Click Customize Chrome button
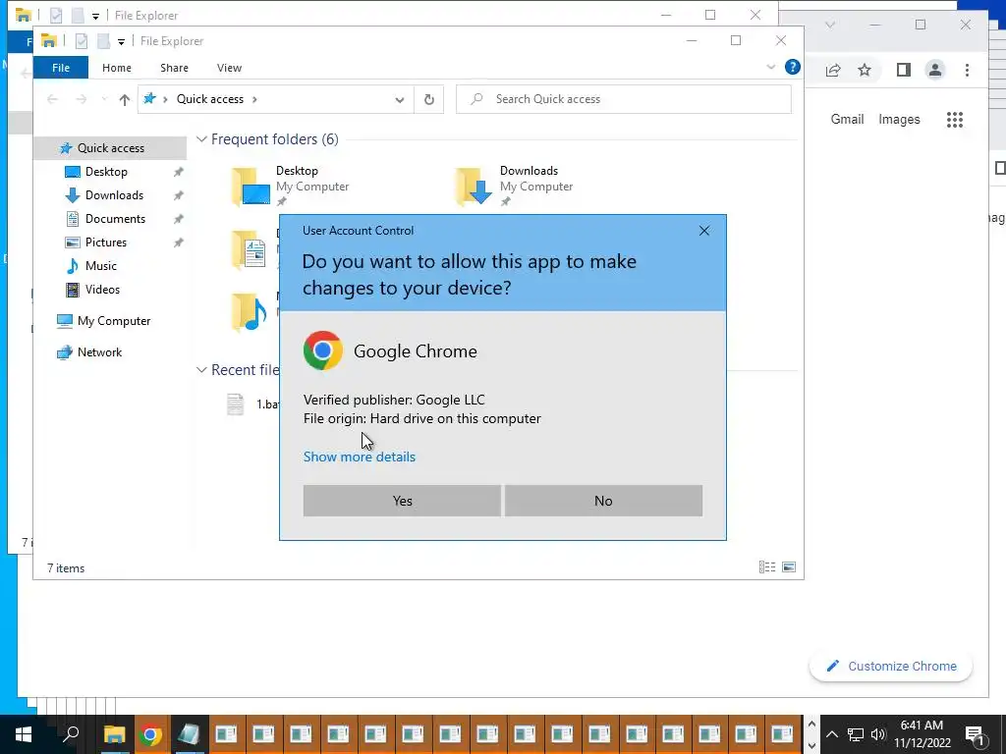 point(891,667)
